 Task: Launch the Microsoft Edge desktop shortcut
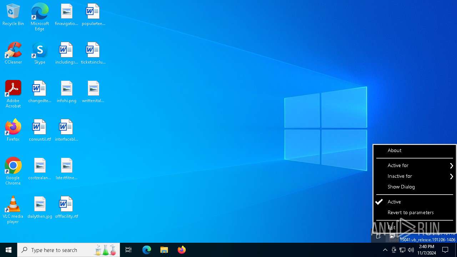(40, 17)
